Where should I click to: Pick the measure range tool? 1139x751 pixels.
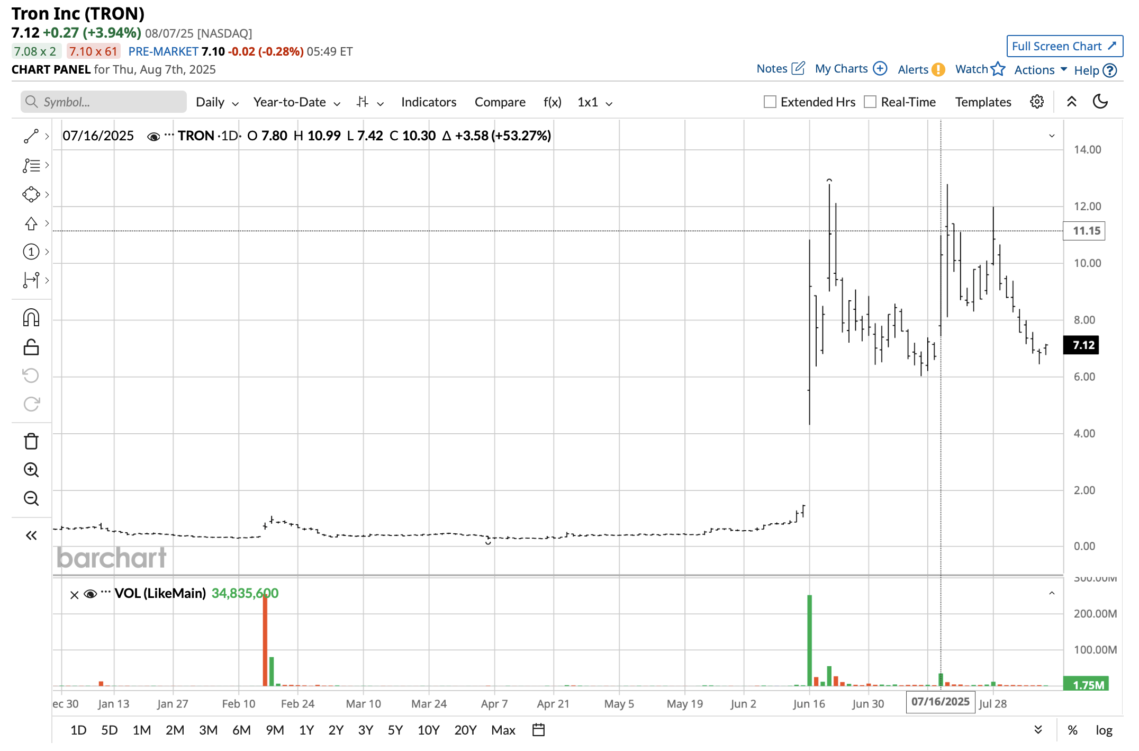31,280
